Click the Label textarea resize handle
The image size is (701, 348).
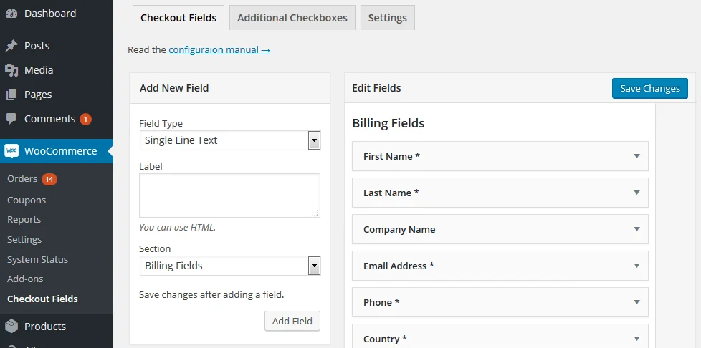(315, 213)
